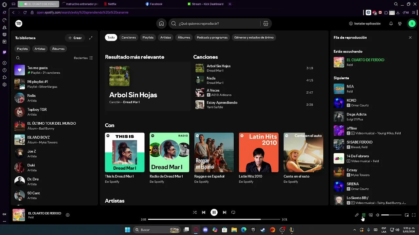Screen dimensions: 419x235
Task: Seek within the song progress bar
Action: [214, 219]
